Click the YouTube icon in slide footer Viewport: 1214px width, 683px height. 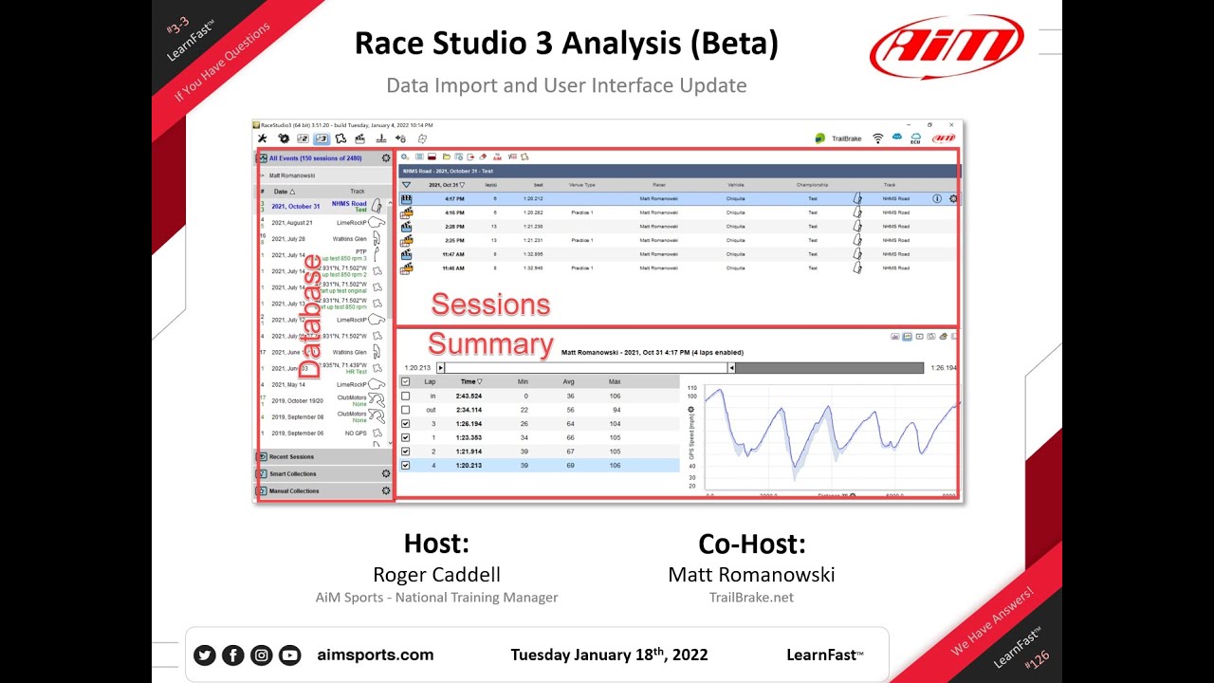point(289,655)
